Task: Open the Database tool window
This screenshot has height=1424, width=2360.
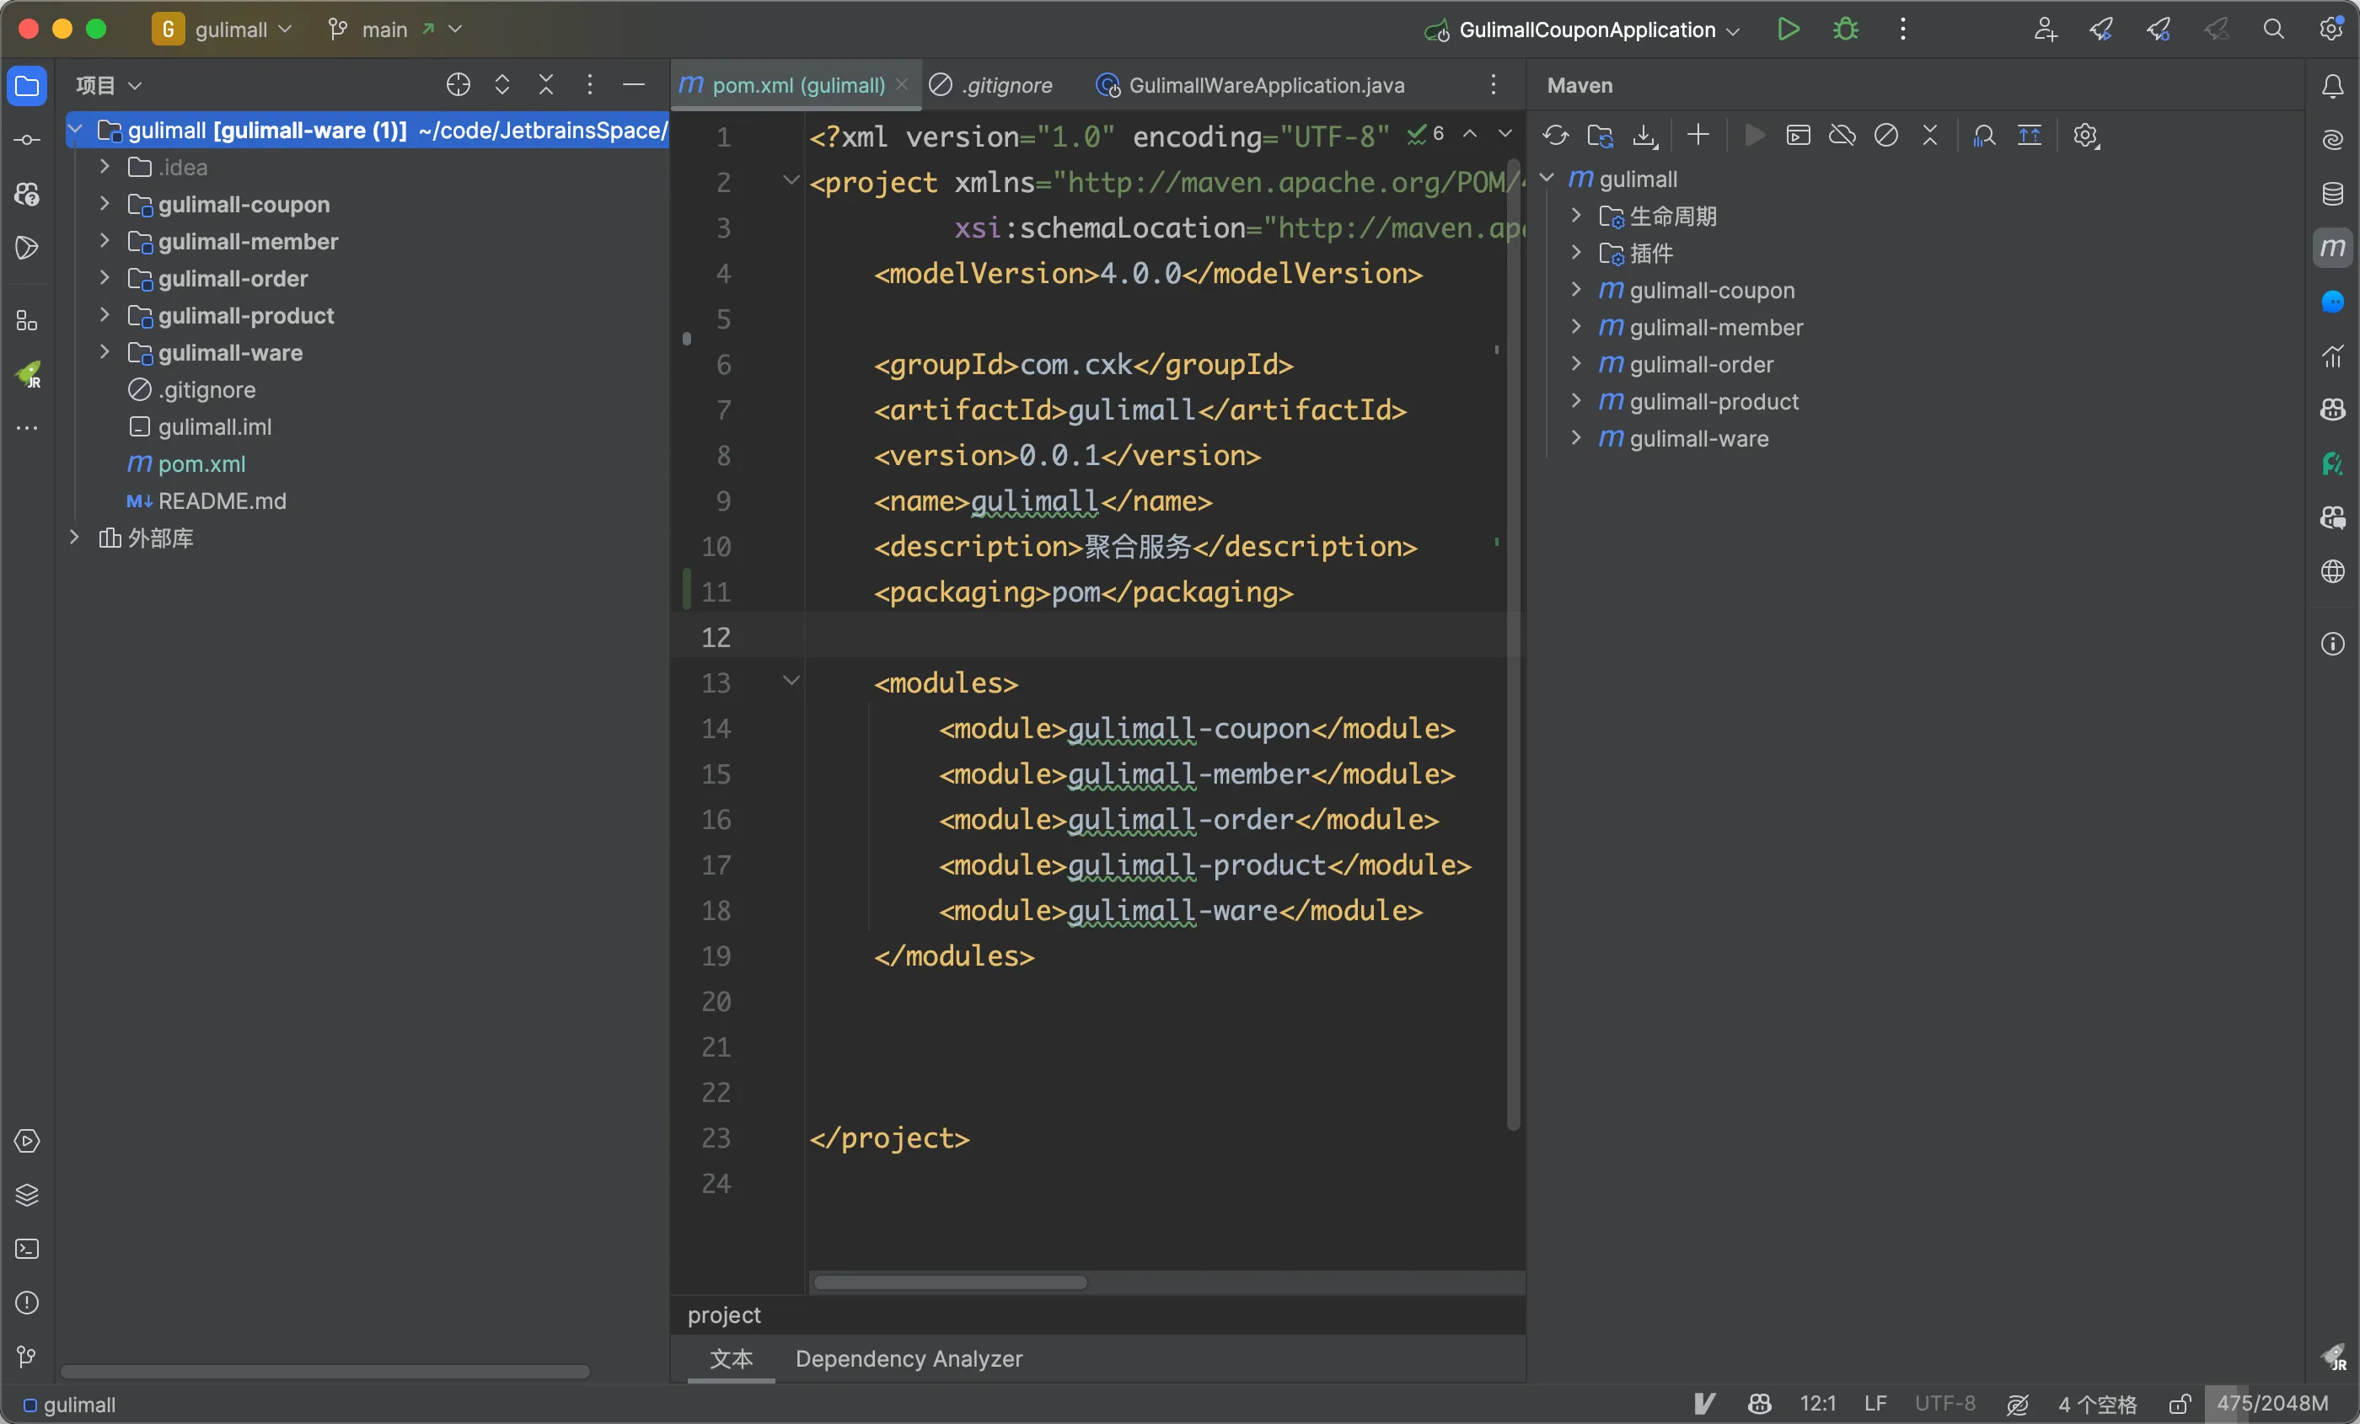Action: (2332, 194)
